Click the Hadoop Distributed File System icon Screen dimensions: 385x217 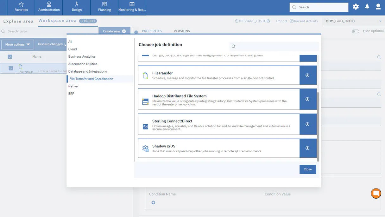(x=145, y=102)
